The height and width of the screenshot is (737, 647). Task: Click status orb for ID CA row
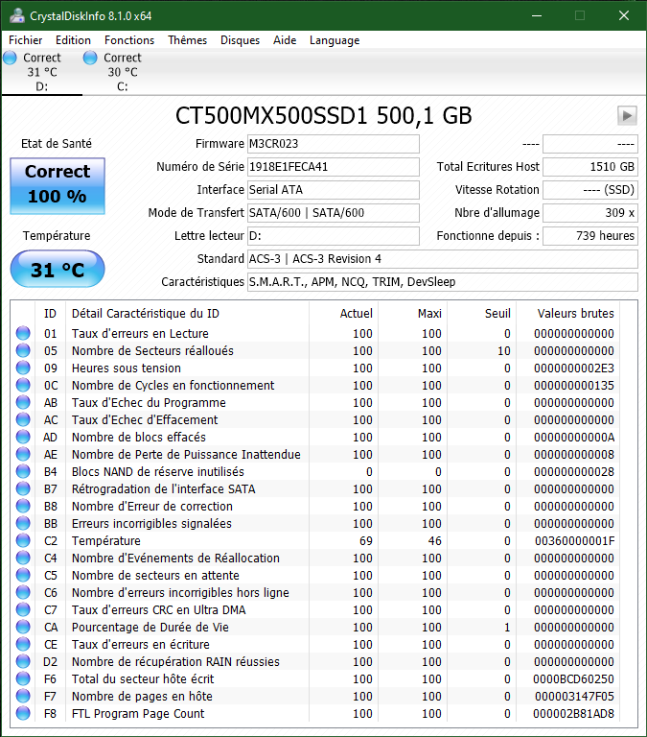(x=23, y=627)
